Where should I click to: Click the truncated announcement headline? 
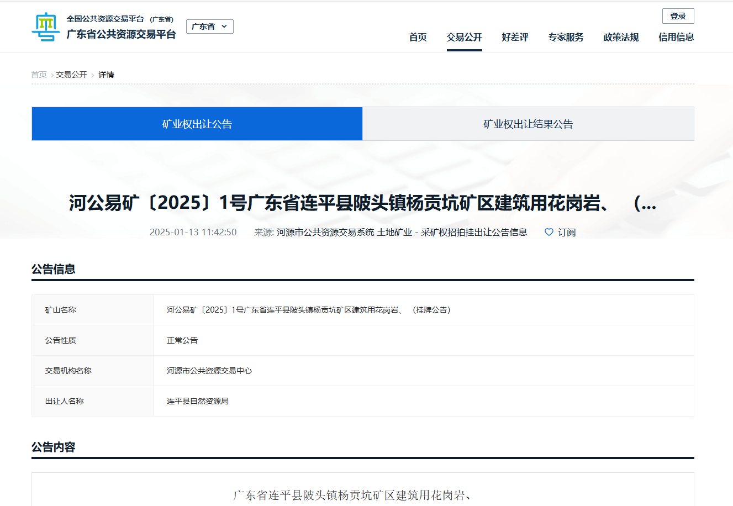coord(362,203)
